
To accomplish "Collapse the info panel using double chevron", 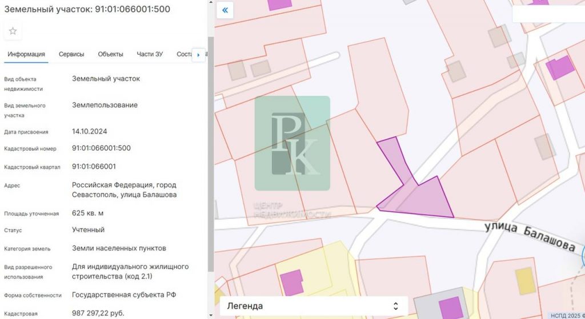I will (x=225, y=10).
